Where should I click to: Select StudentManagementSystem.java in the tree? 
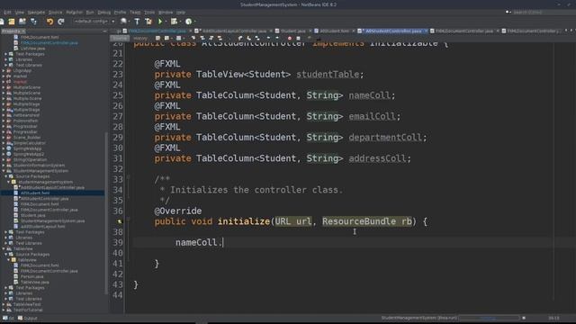pyautogui.click(x=52, y=220)
